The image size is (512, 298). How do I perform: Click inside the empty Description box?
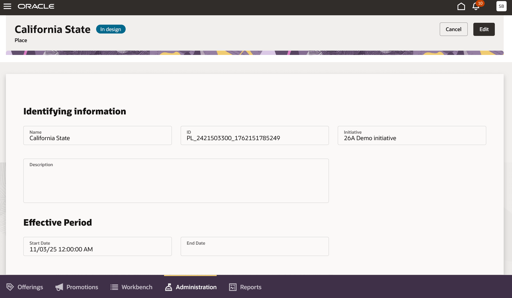tap(176, 181)
